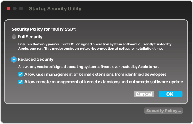Click the Reduced Security description sentence
This screenshot has height=124, width=193.
click(x=88, y=67)
